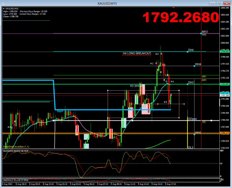232x188 pixels.
Task: Click the SnapShot2 is active status text
Action: (16, 147)
